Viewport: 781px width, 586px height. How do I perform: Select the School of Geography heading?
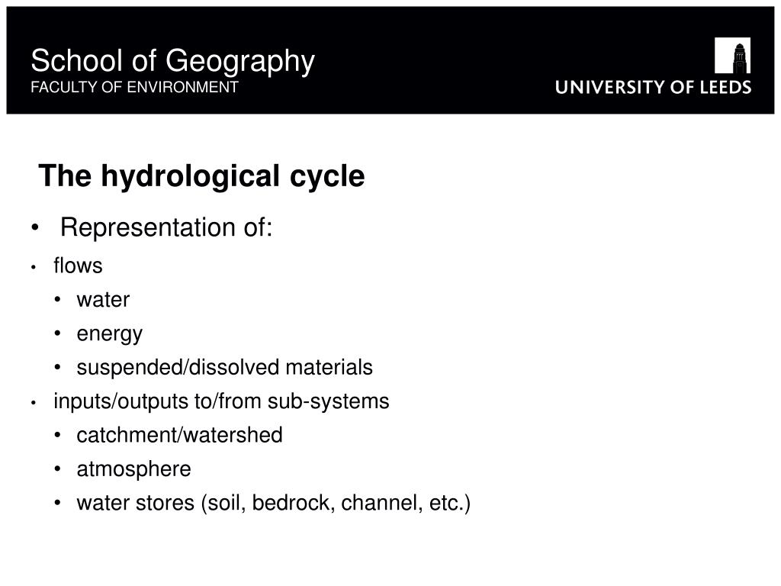point(173,62)
